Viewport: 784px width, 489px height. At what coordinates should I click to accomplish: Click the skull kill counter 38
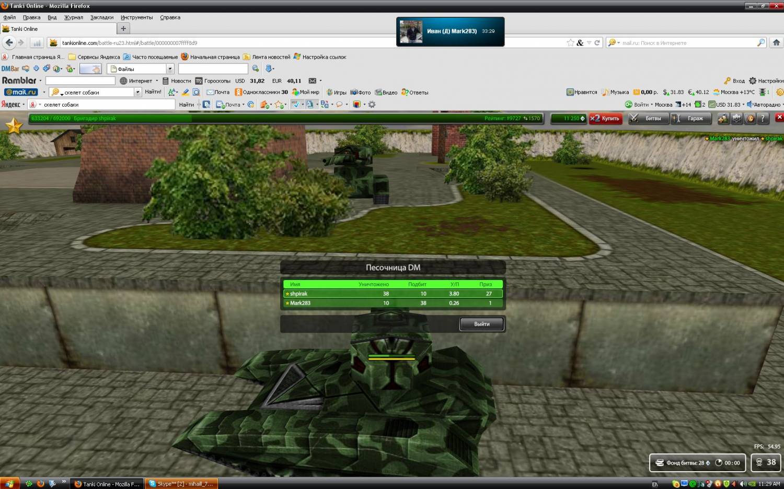[766, 462]
